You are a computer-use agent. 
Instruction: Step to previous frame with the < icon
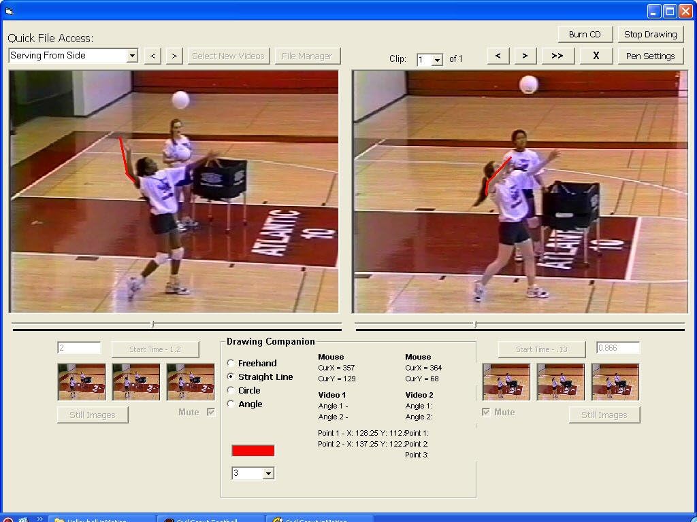[x=498, y=56]
